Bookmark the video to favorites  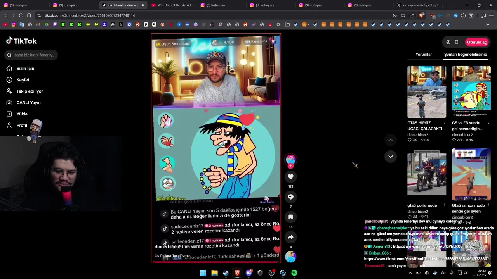coord(290,217)
